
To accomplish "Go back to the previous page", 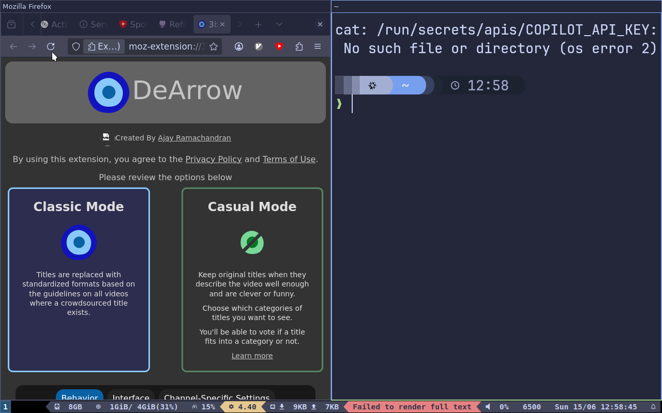I will (13, 46).
